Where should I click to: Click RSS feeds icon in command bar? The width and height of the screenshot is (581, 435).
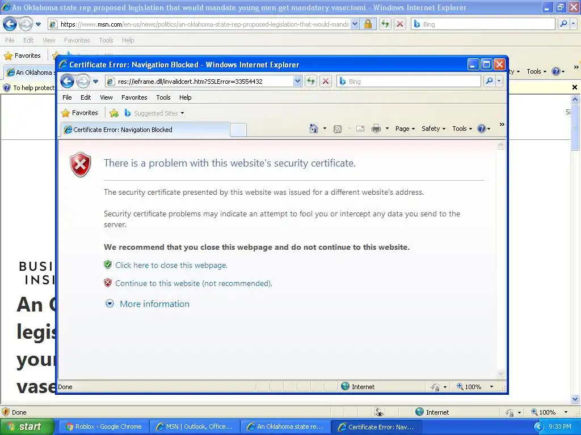(x=338, y=129)
